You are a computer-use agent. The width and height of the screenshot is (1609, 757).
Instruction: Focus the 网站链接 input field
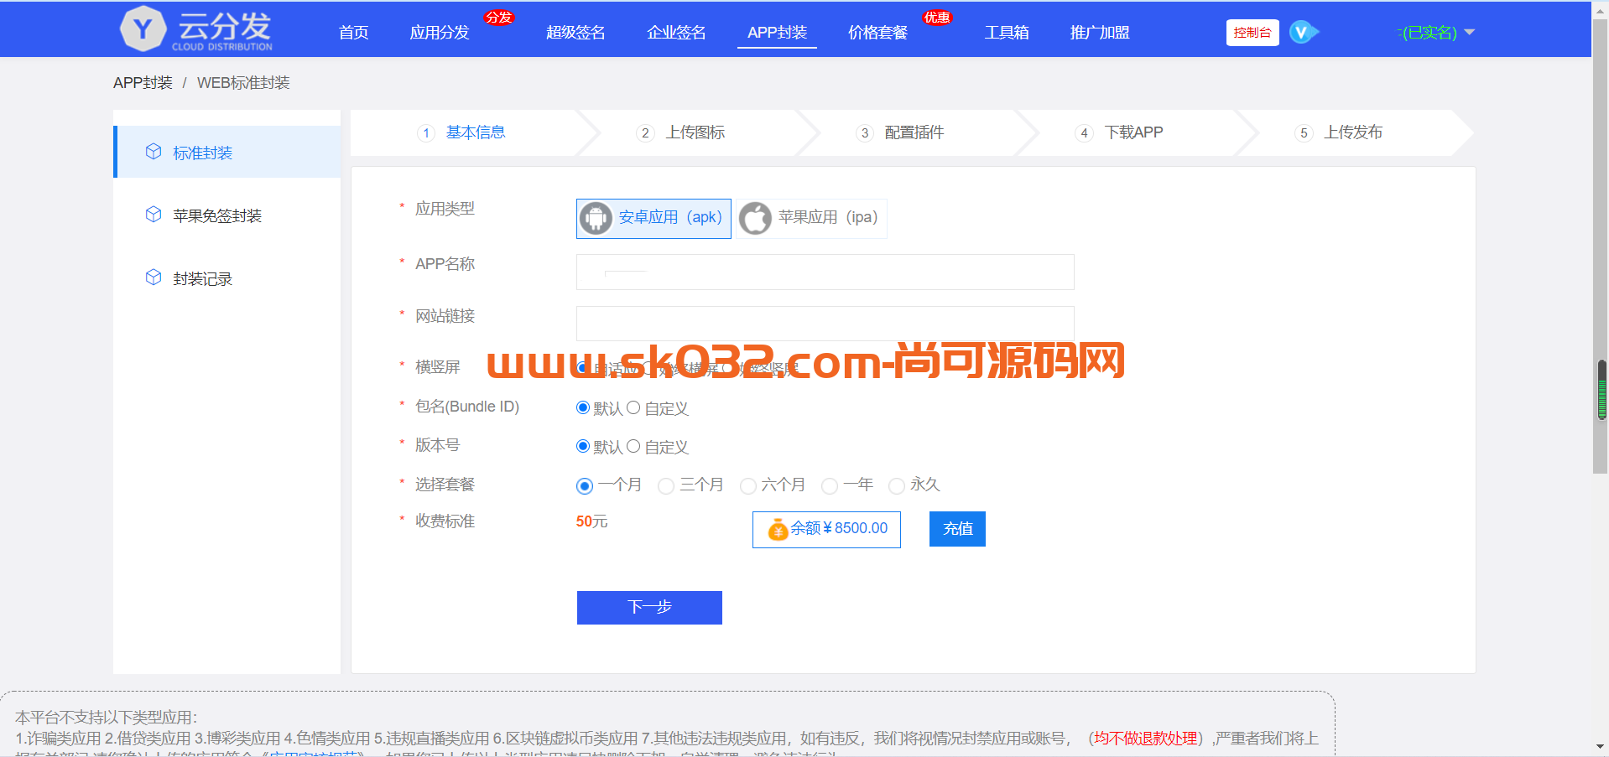[x=825, y=324]
